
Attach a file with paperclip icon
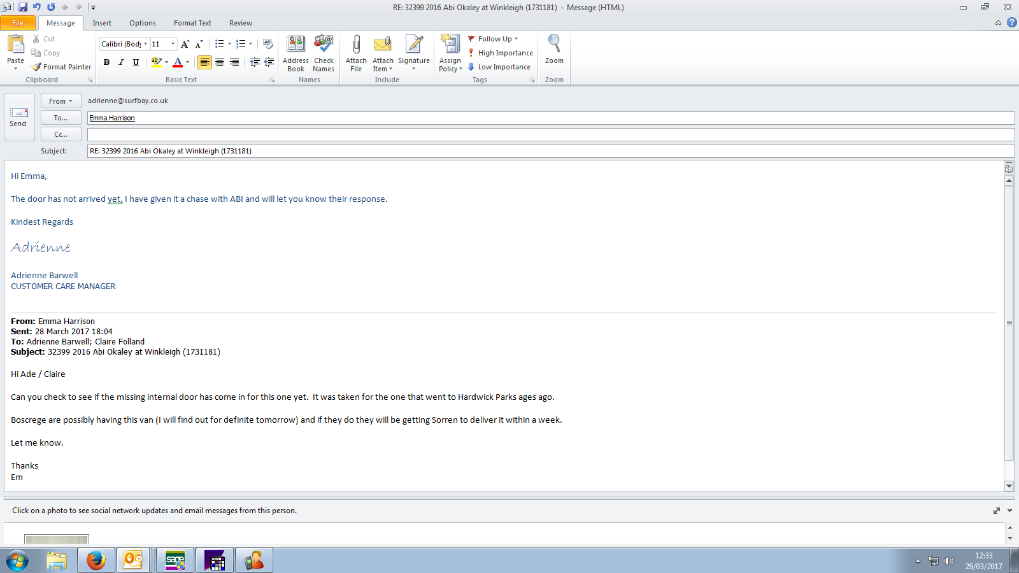pos(356,53)
